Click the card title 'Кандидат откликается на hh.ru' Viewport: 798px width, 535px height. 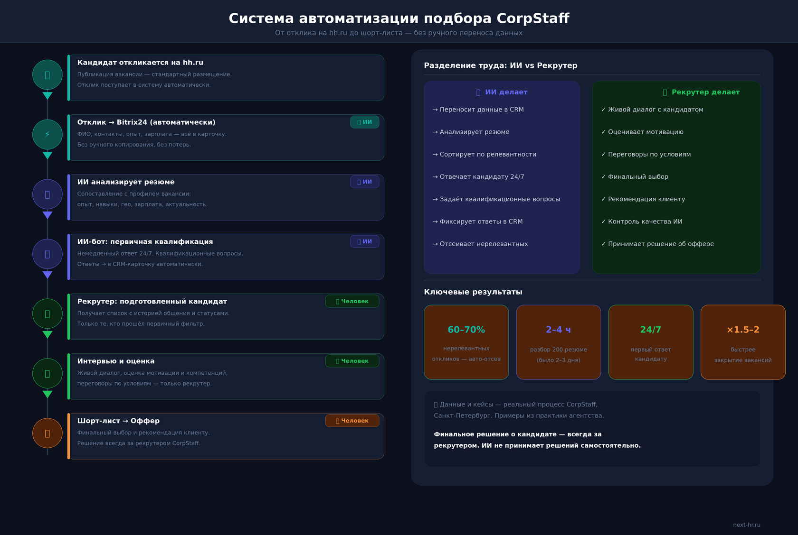(x=140, y=63)
